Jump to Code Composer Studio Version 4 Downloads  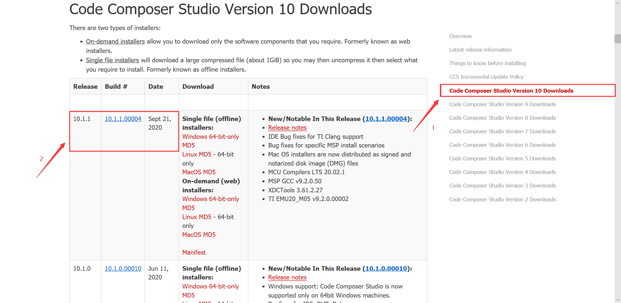[502, 172]
